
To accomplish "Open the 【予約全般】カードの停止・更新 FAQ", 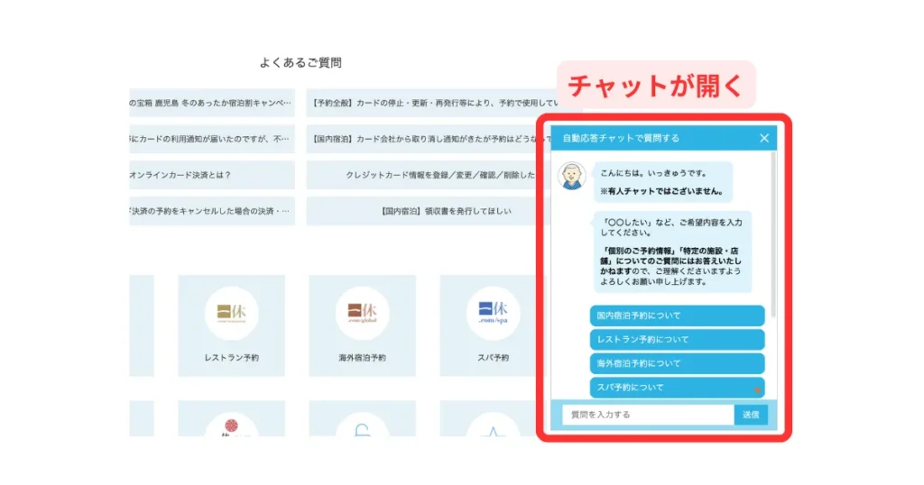I will [429, 103].
